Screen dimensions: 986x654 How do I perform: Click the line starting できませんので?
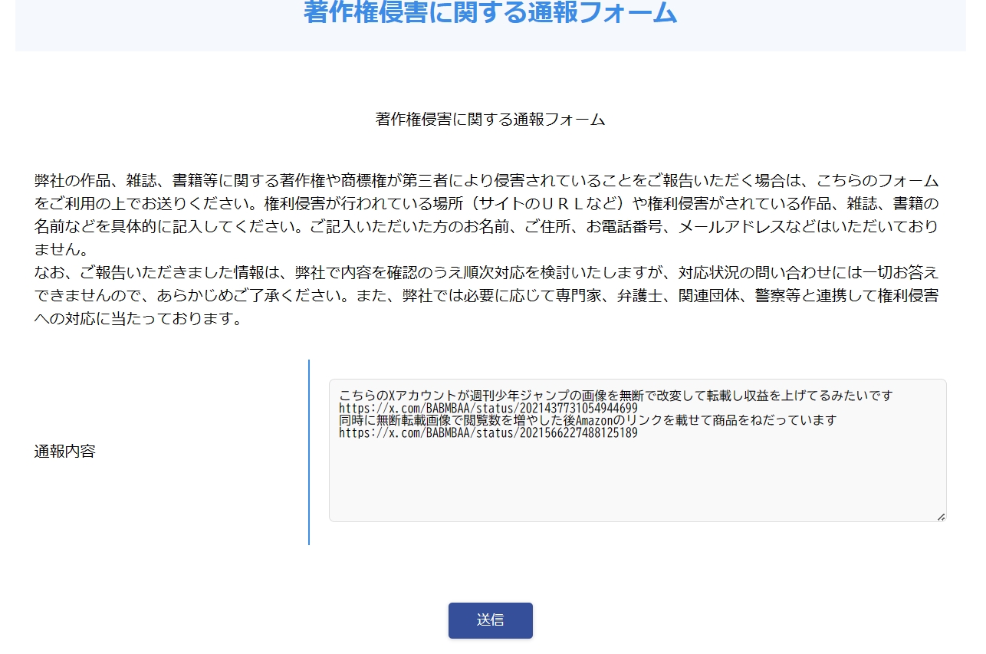tap(486, 296)
